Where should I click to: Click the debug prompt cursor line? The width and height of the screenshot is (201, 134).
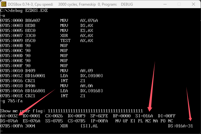2,131
